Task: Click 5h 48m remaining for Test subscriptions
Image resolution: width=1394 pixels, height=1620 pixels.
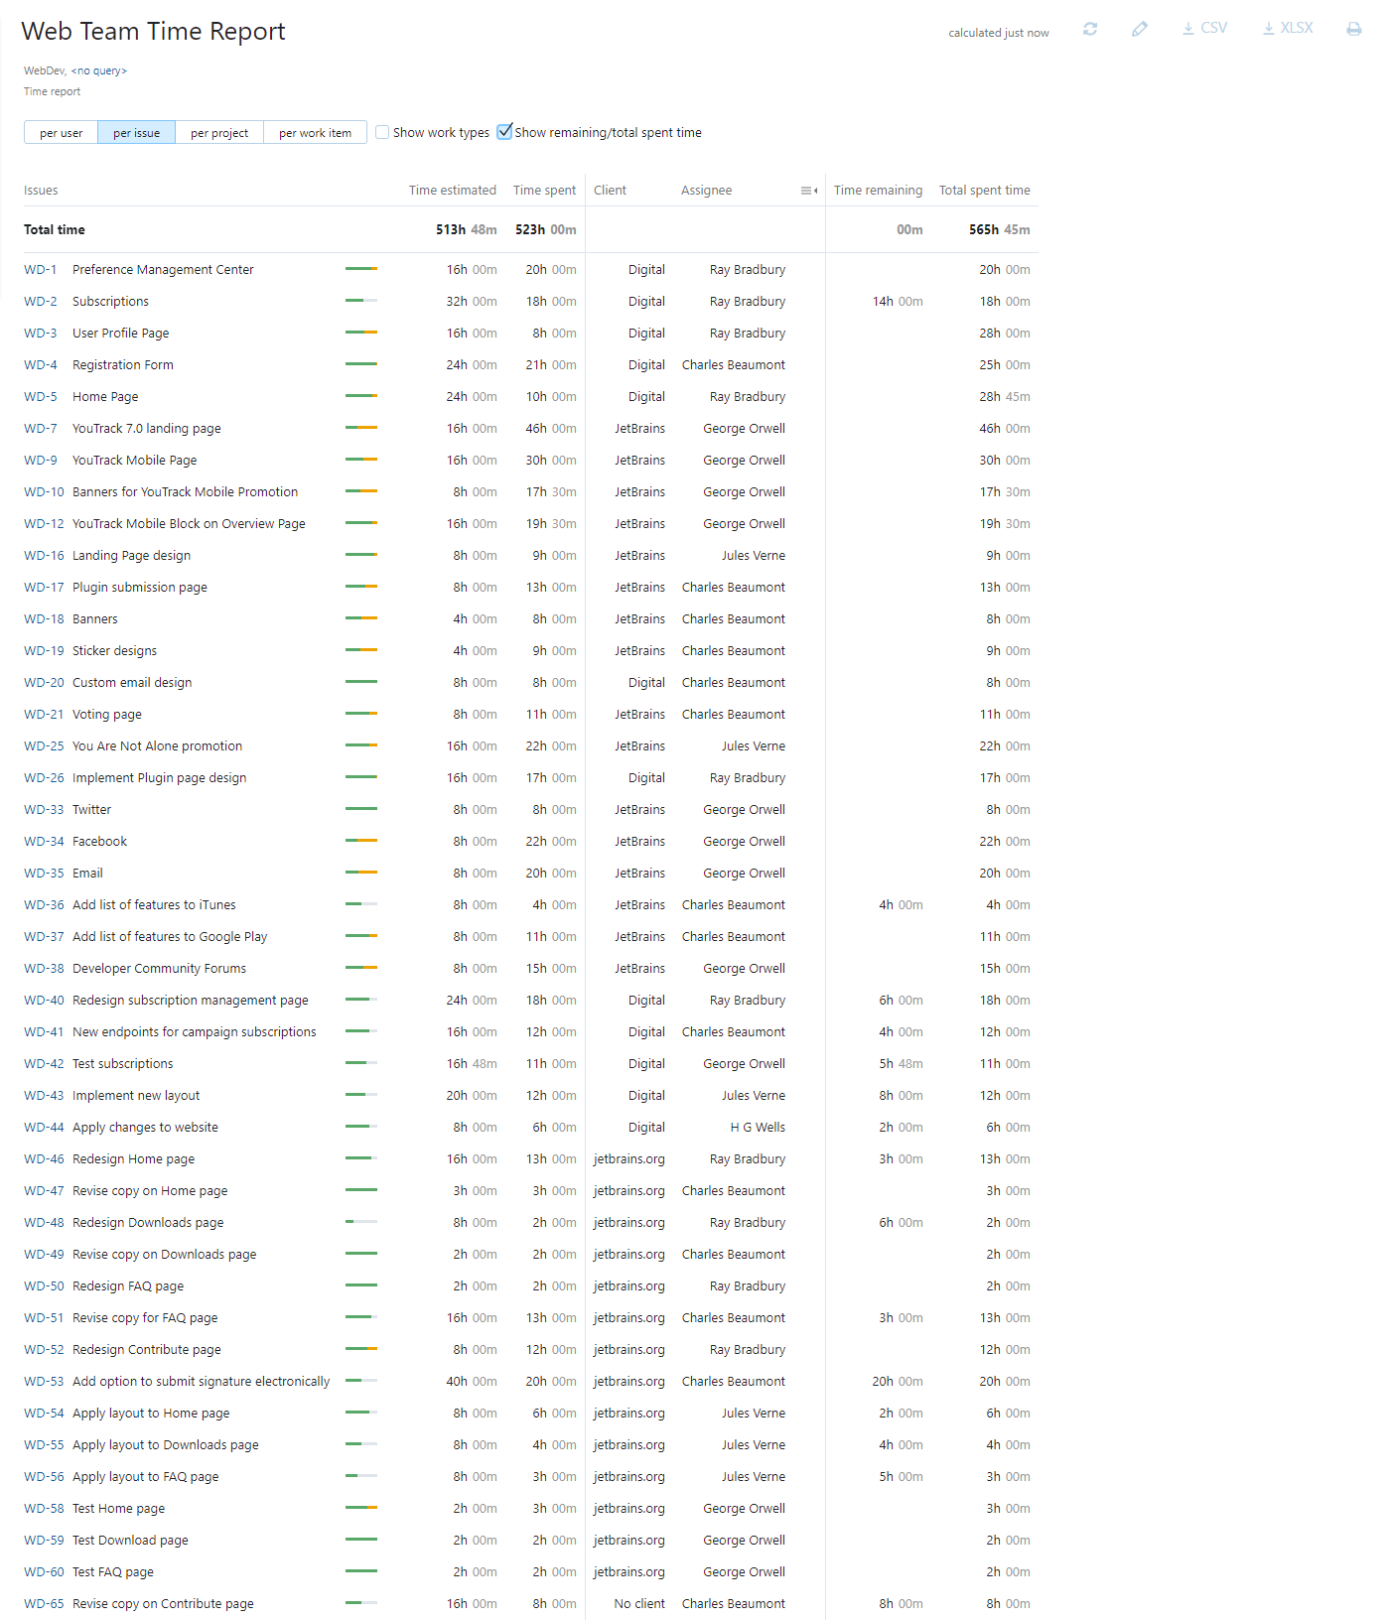Action: tap(901, 1064)
